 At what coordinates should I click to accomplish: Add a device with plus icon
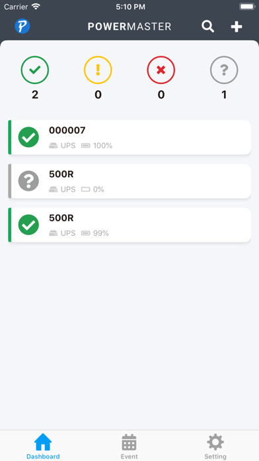[236, 26]
